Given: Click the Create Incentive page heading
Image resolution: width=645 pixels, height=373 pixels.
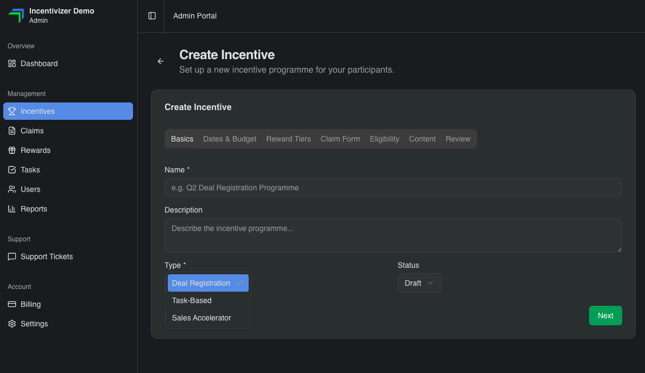Looking at the screenshot, I should [x=227, y=55].
